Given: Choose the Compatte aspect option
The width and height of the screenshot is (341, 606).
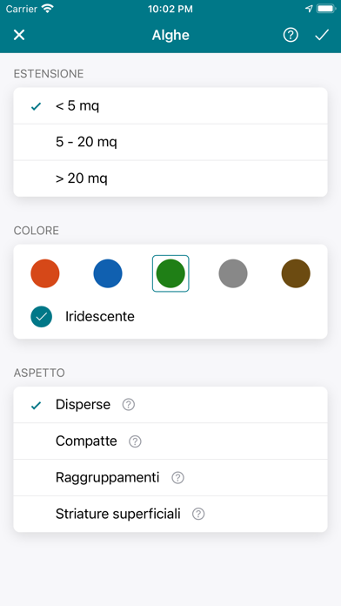Looking at the screenshot, I should (x=170, y=441).
